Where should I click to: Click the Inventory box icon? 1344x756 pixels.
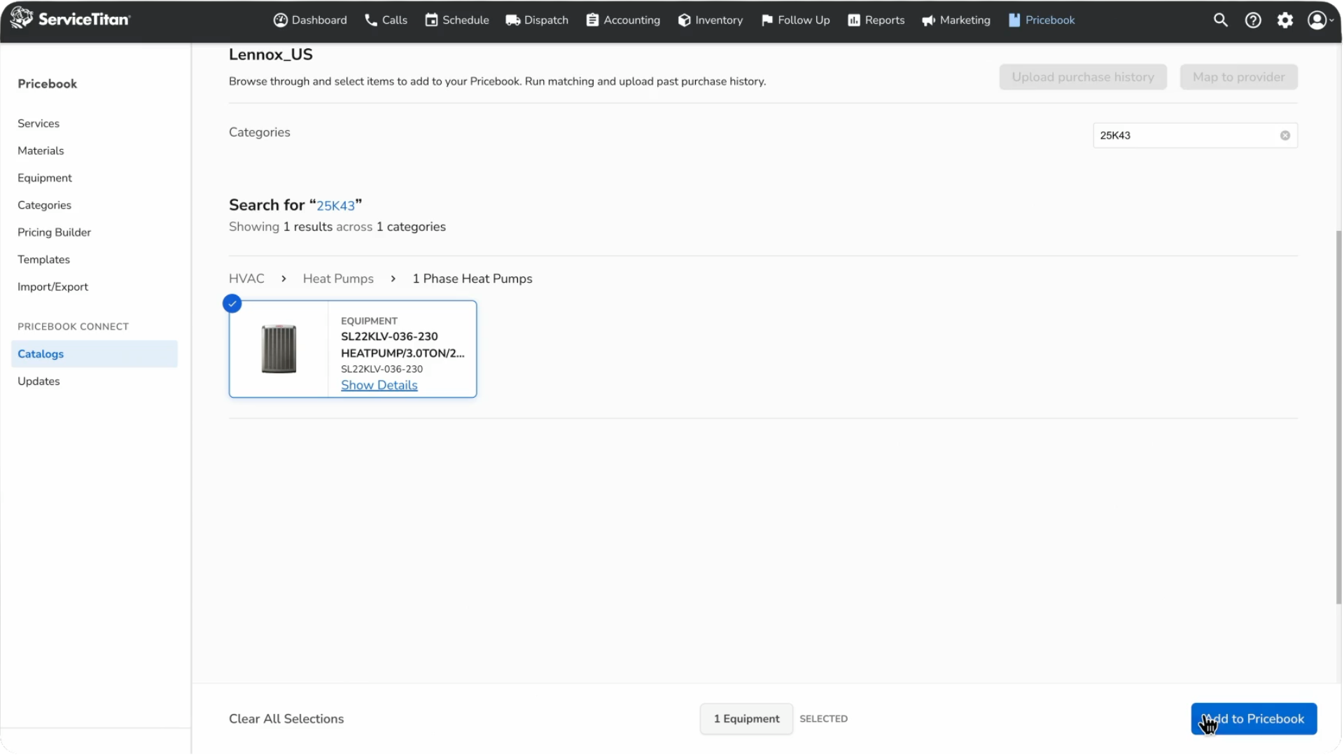click(685, 20)
